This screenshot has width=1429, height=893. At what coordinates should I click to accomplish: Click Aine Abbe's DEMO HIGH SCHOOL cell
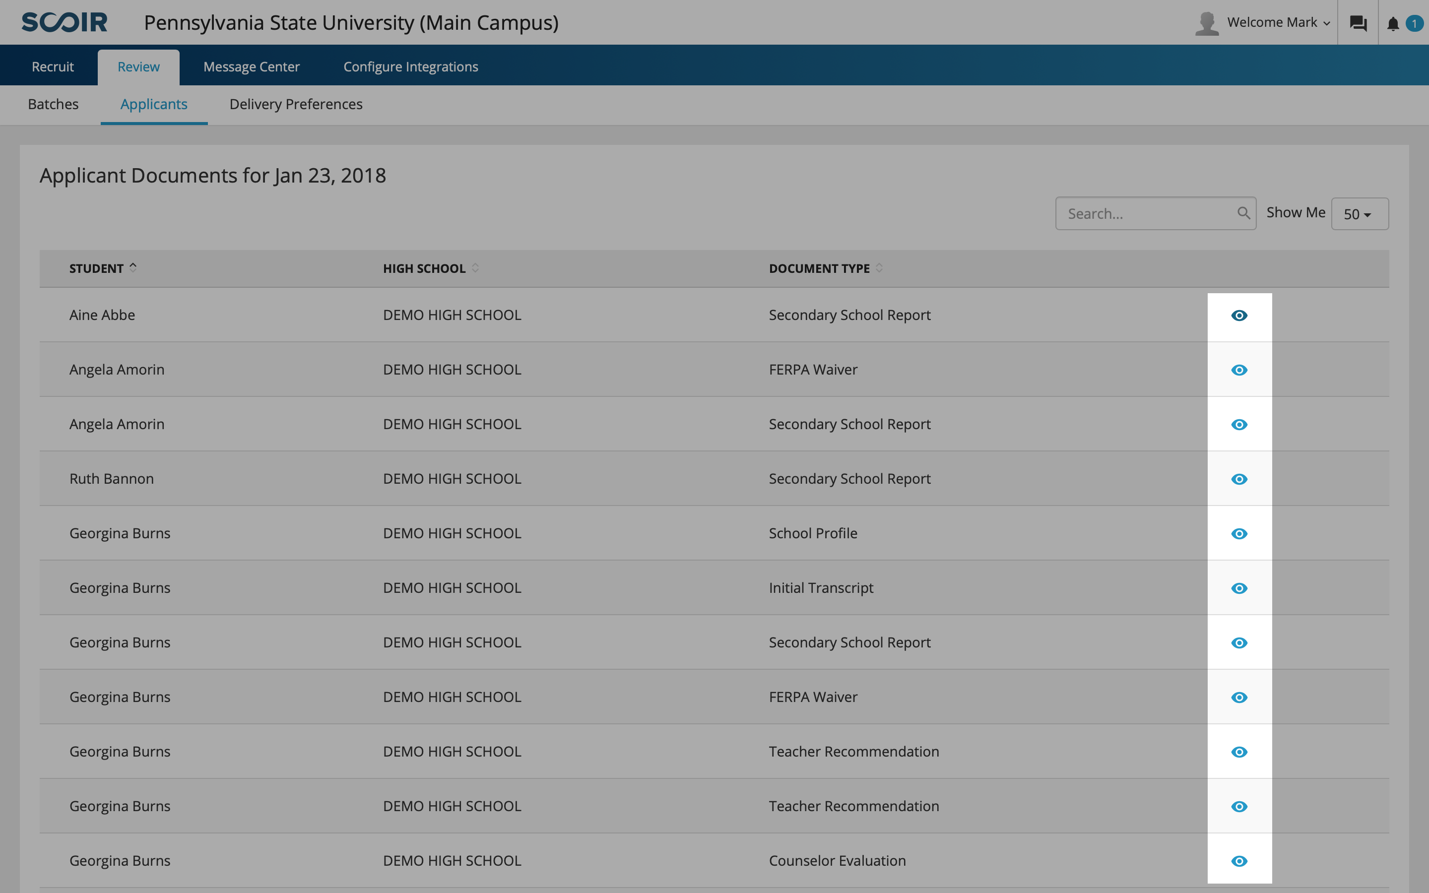click(453, 315)
